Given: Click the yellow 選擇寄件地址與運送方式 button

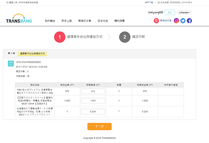Looking at the screenshot, I should [32, 53].
